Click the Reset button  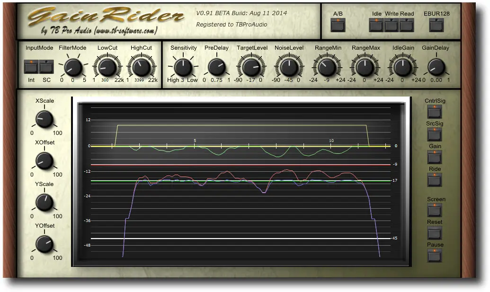pyautogui.click(x=435, y=233)
